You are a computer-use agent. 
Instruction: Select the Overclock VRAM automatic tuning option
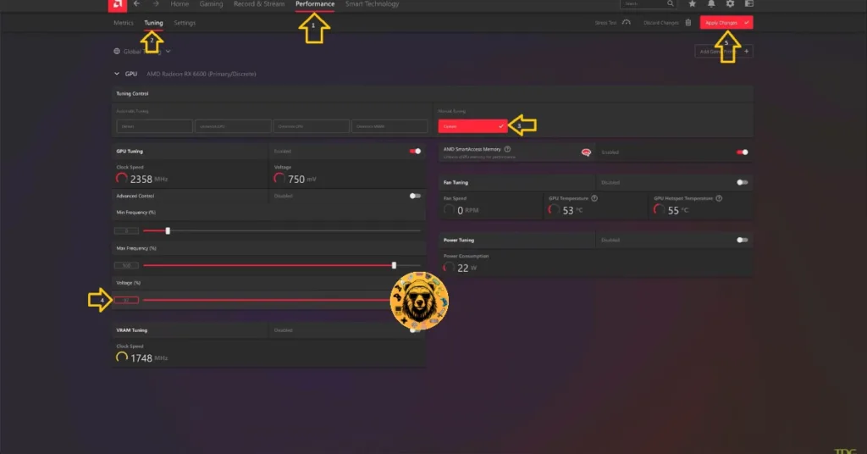(x=389, y=126)
